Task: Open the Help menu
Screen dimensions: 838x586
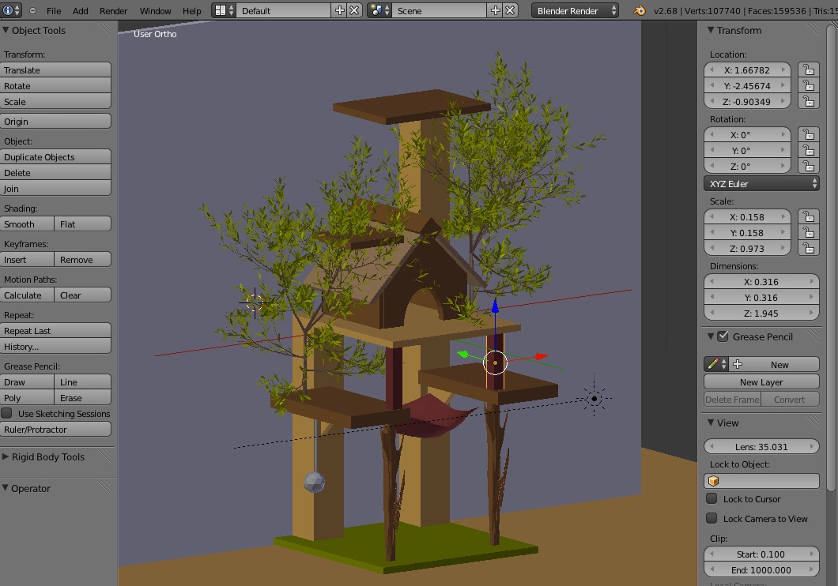Action: coord(191,11)
